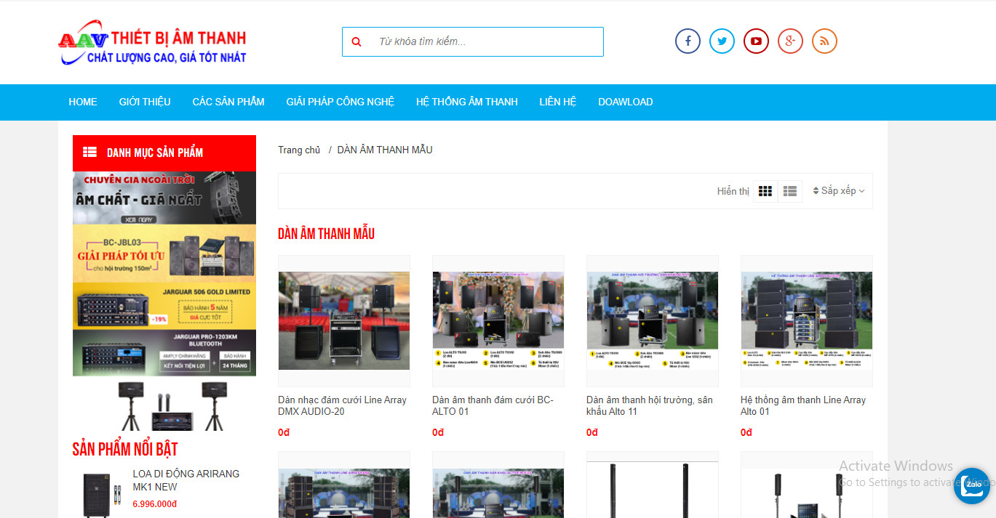Click the search magnifier icon

point(356,42)
